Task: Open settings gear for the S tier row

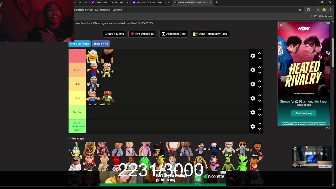Action: pos(253,56)
